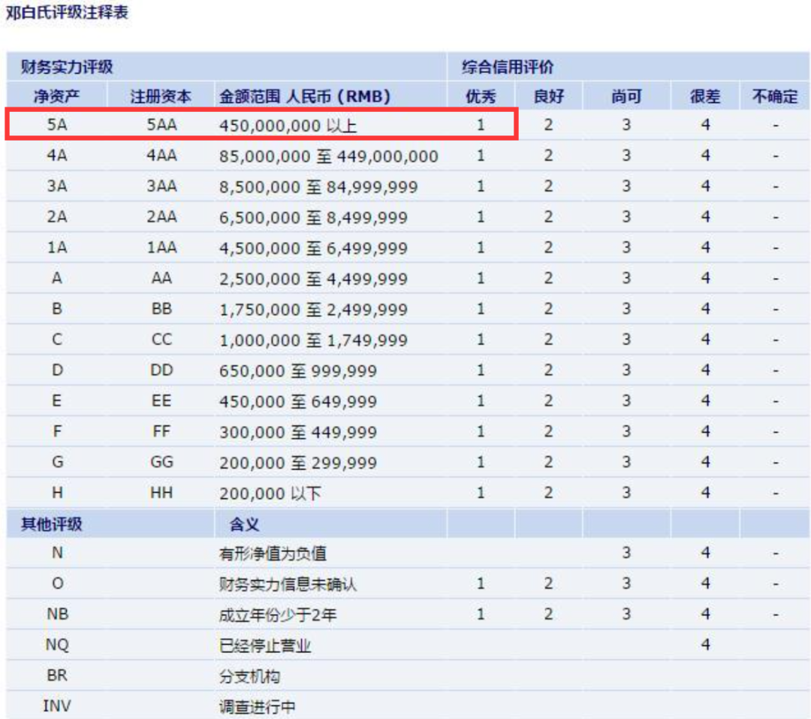Click the '2A' net asset rating cell
Screen dimensions: 811x719
[57, 216]
